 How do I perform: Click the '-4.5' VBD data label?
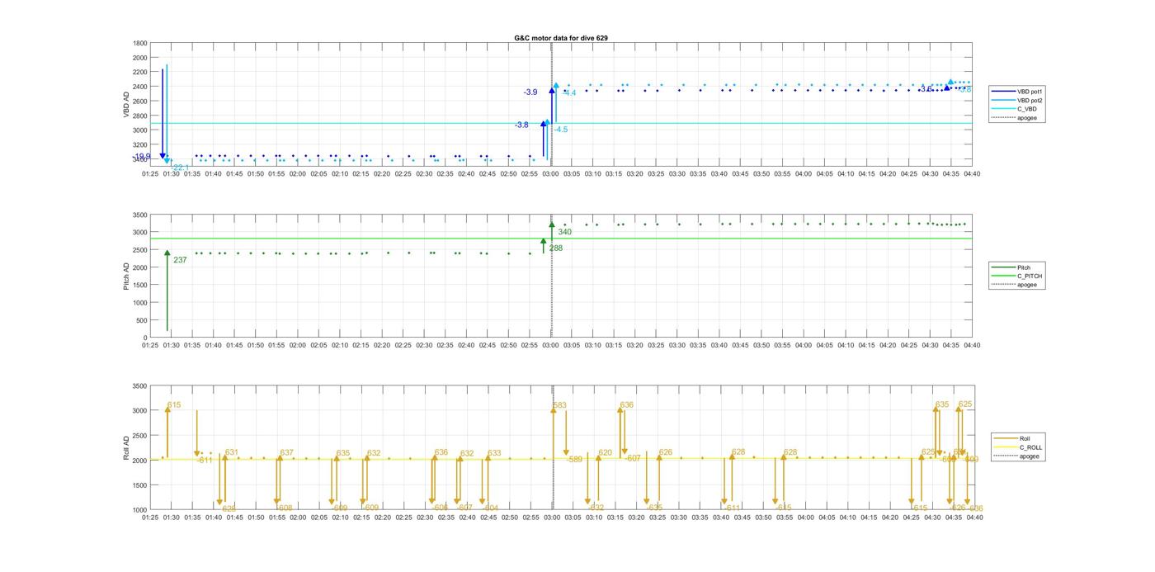pyautogui.click(x=561, y=130)
